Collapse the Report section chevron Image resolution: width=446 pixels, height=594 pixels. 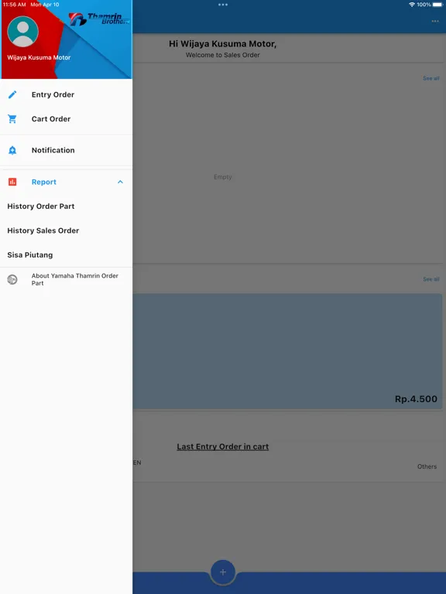pyautogui.click(x=120, y=182)
